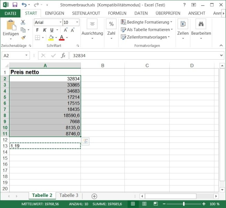Click the confirm checkmark in formula bar
Screen dimensions: 226x208
[53, 55]
